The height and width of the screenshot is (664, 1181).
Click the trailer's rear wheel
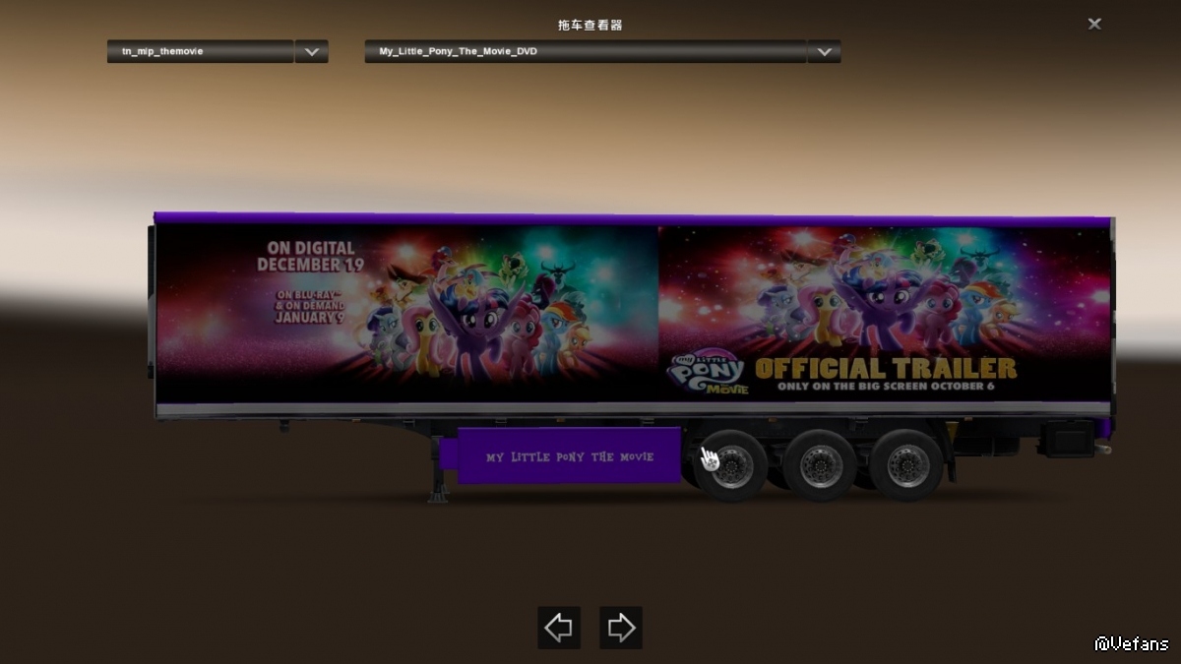(x=907, y=464)
